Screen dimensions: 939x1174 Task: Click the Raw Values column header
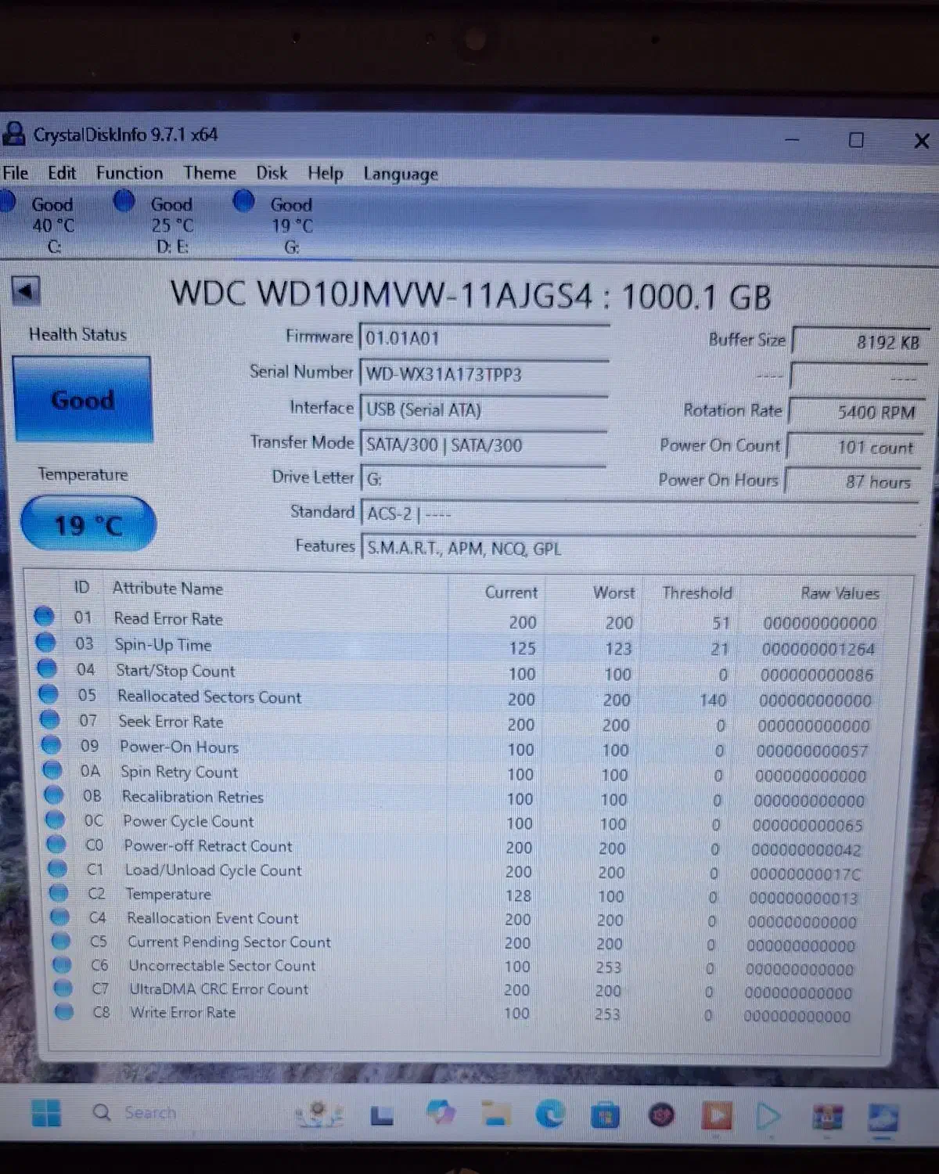click(x=840, y=593)
